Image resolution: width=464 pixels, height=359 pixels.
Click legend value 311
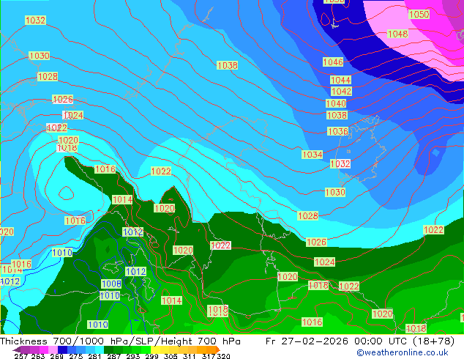pos(190,356)
